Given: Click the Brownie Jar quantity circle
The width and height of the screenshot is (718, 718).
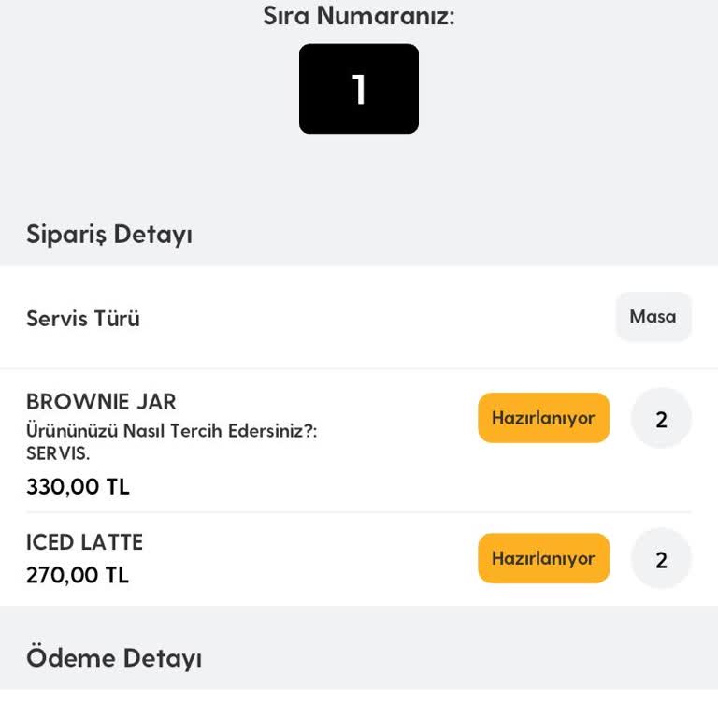Looking at the screenshot, I should (661, 419).
